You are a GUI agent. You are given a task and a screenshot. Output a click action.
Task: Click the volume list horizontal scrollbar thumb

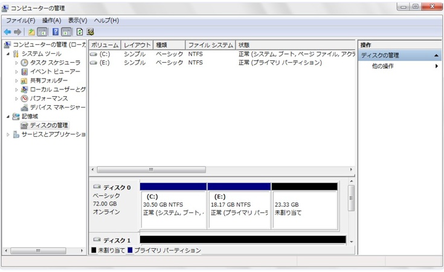pos(151,170)
